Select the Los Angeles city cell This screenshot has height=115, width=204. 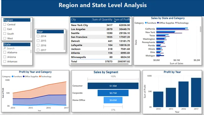[78, 29]
